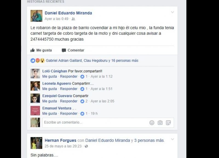Like Leonela Agueero's comment with Me gusta
Image resolution: width=219 pixels, height=158 pixels.
click(x=50, y=89)
